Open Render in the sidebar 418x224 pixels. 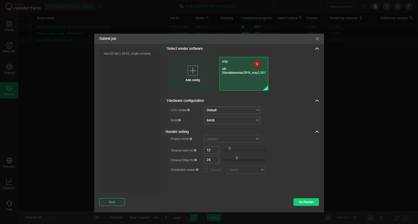[x=9, y=90]
